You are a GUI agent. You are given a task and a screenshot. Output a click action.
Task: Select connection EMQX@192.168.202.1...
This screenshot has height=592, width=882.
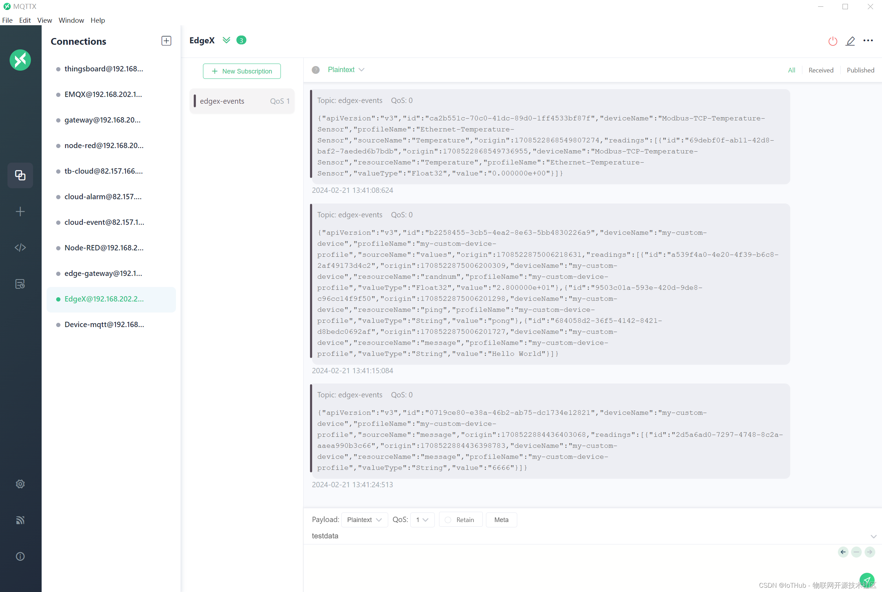pos(111,94)
